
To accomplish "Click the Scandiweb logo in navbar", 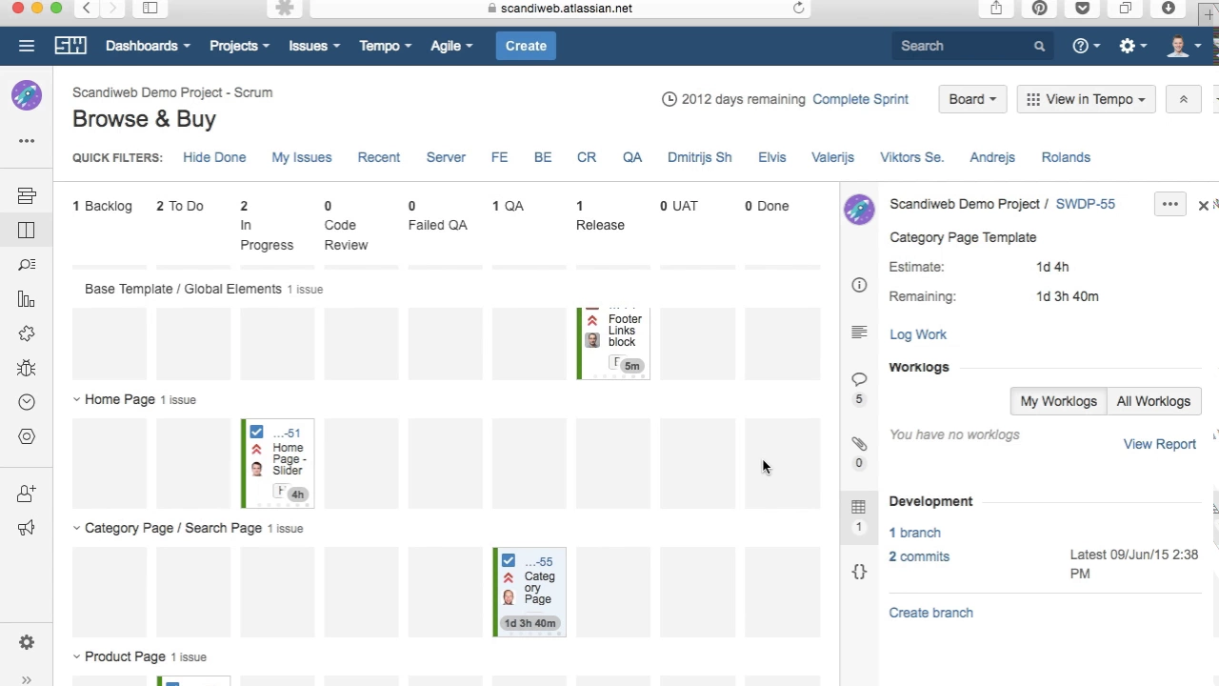I will point(70,46).
